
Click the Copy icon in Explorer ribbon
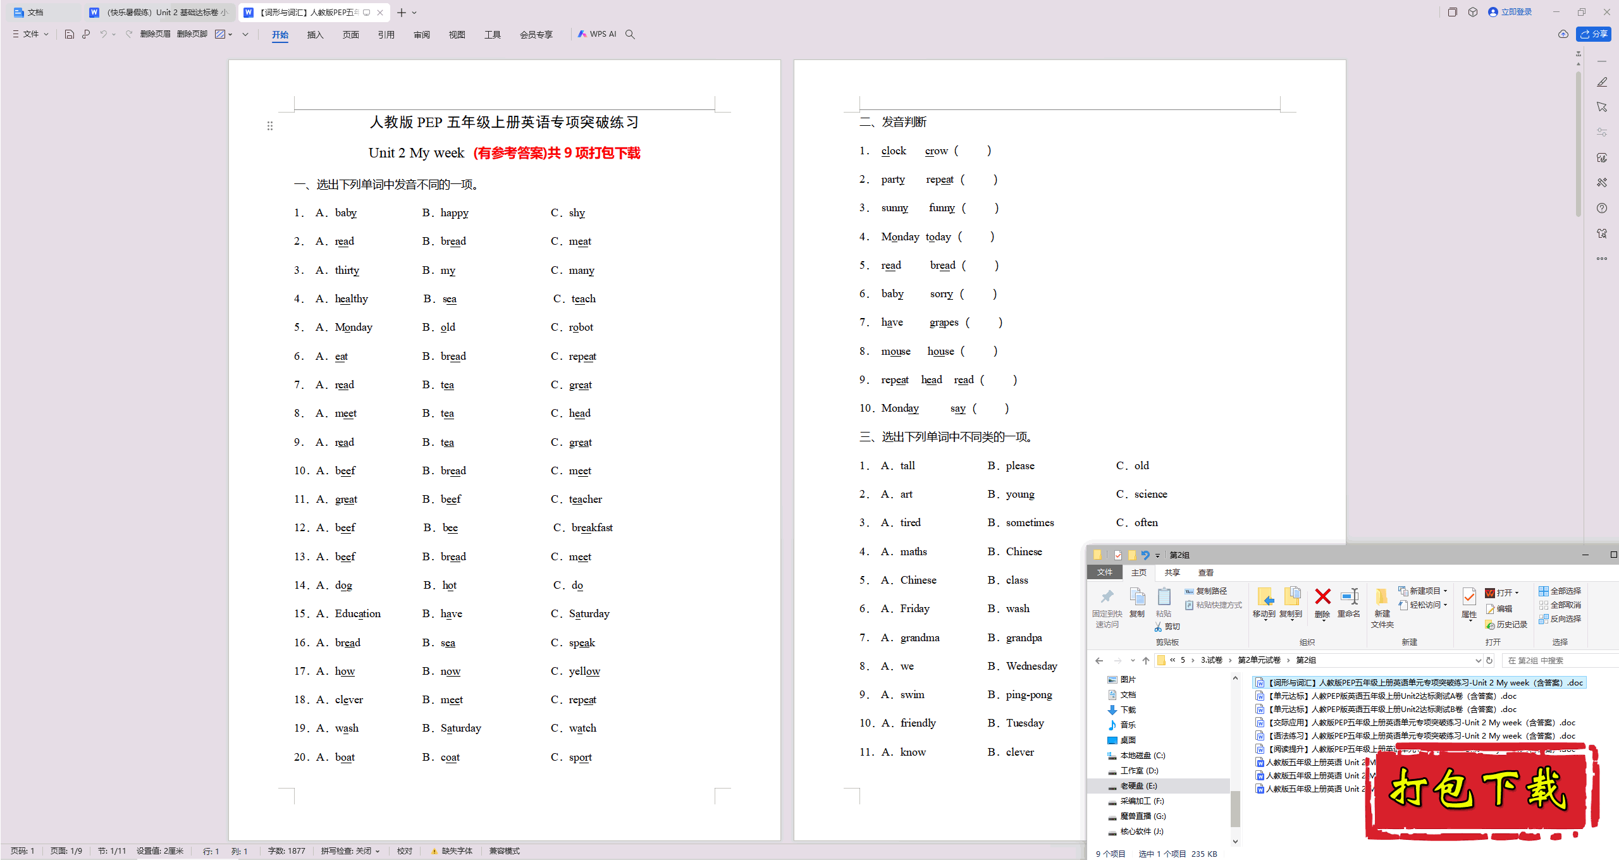tap(1137, 603)
